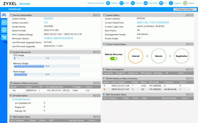Refresh the WLAN Interface Status Summary widget

click(x=190, y=78)
